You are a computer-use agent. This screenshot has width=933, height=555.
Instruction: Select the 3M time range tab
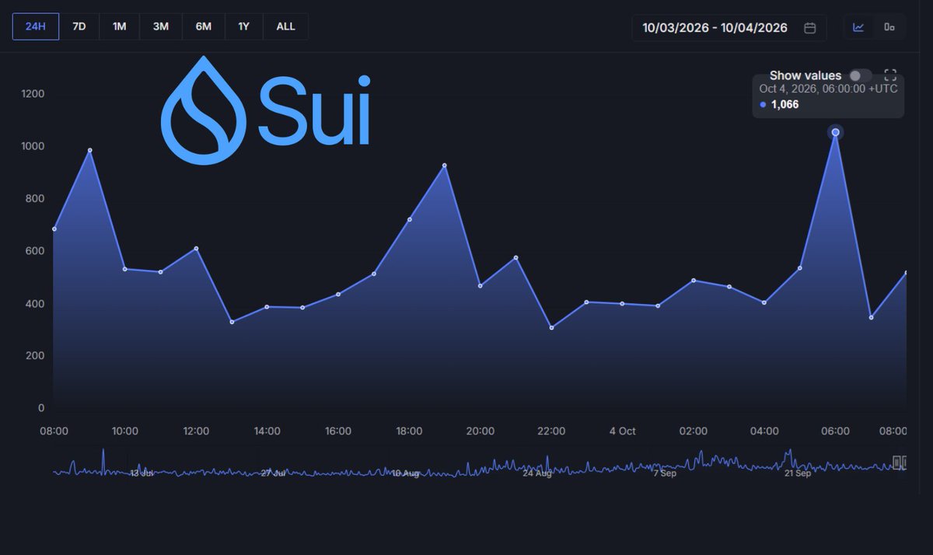(161, 26)
